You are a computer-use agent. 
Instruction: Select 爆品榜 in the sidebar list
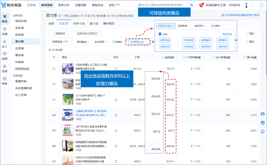coord(20,55)
